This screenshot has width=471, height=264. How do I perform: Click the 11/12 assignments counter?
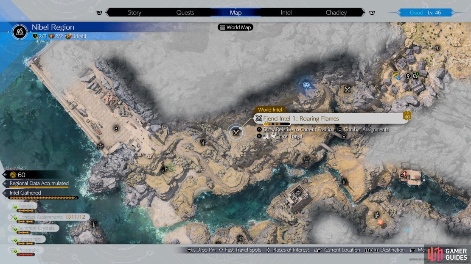click(x=76, y=217)
